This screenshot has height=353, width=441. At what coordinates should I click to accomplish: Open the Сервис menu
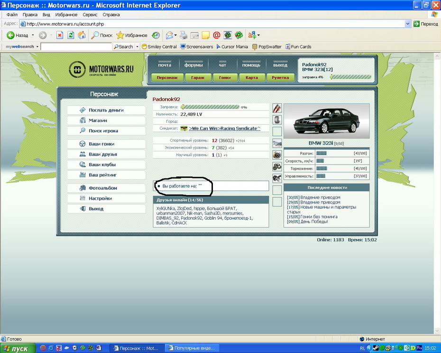(x=90, y=15)
